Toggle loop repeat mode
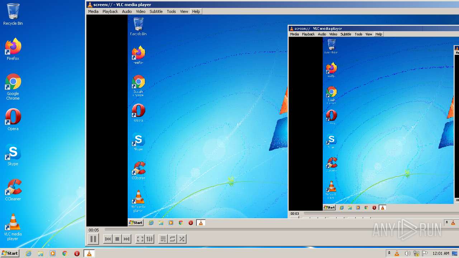 (172, 239)
